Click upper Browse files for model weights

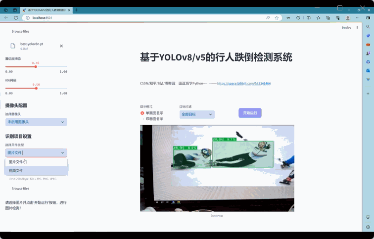20,31
